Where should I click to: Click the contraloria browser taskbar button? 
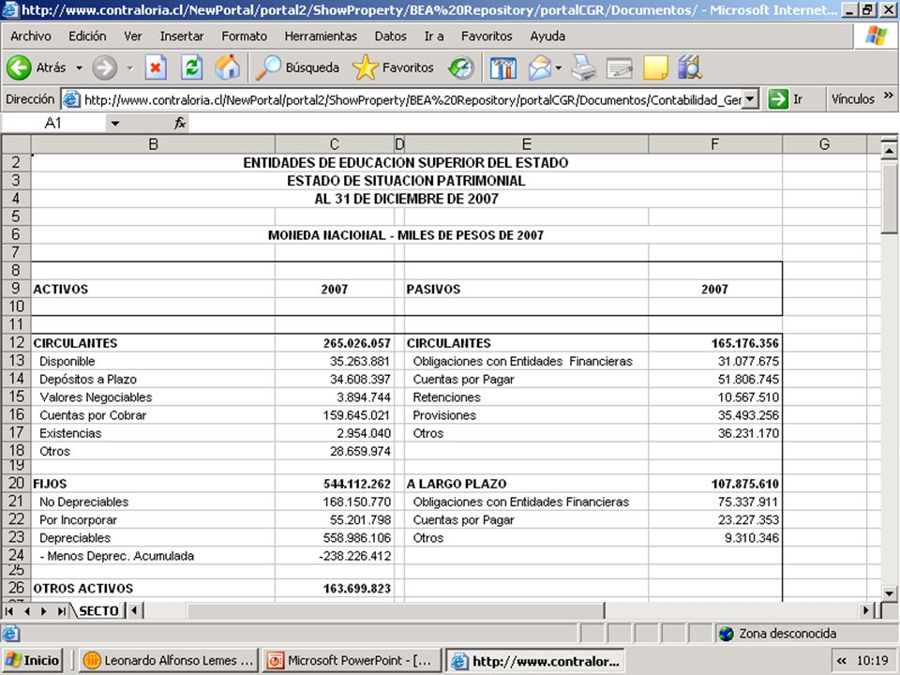(x=535, y=661)
